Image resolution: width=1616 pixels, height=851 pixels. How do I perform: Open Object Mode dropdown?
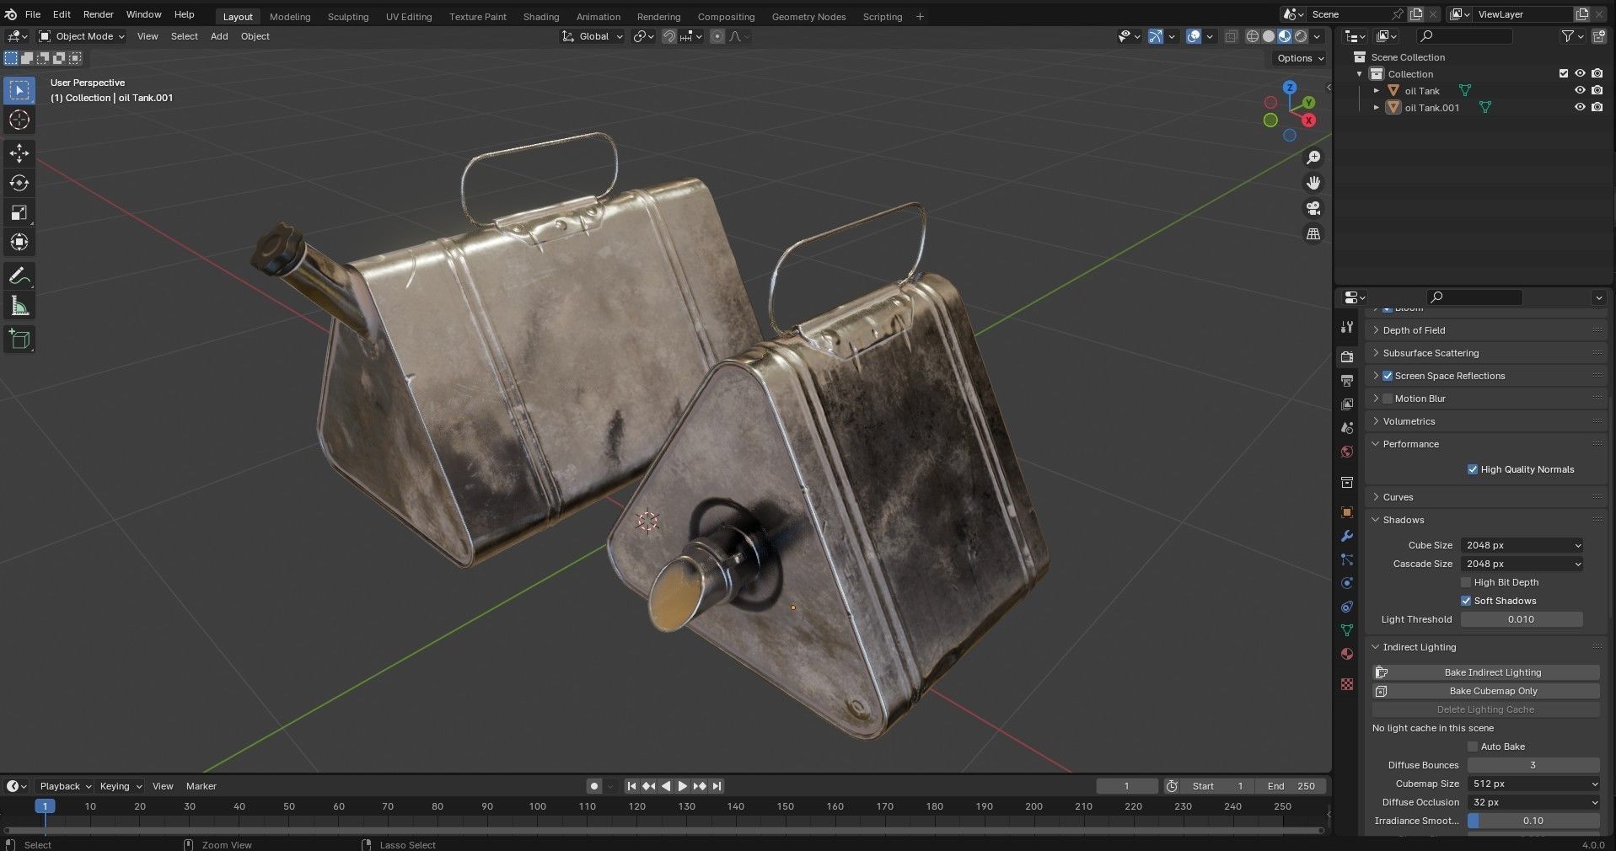click(82, 36)
